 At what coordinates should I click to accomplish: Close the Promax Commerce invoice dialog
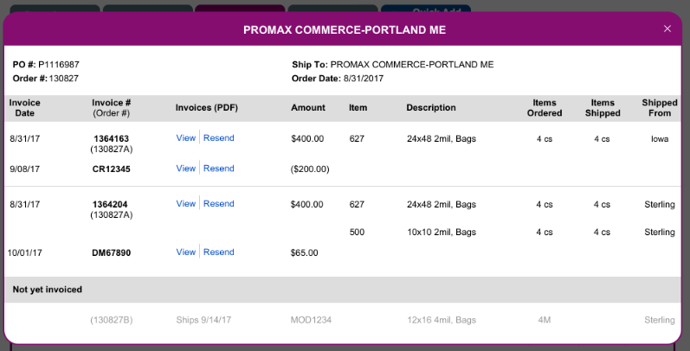pos(667,29)
